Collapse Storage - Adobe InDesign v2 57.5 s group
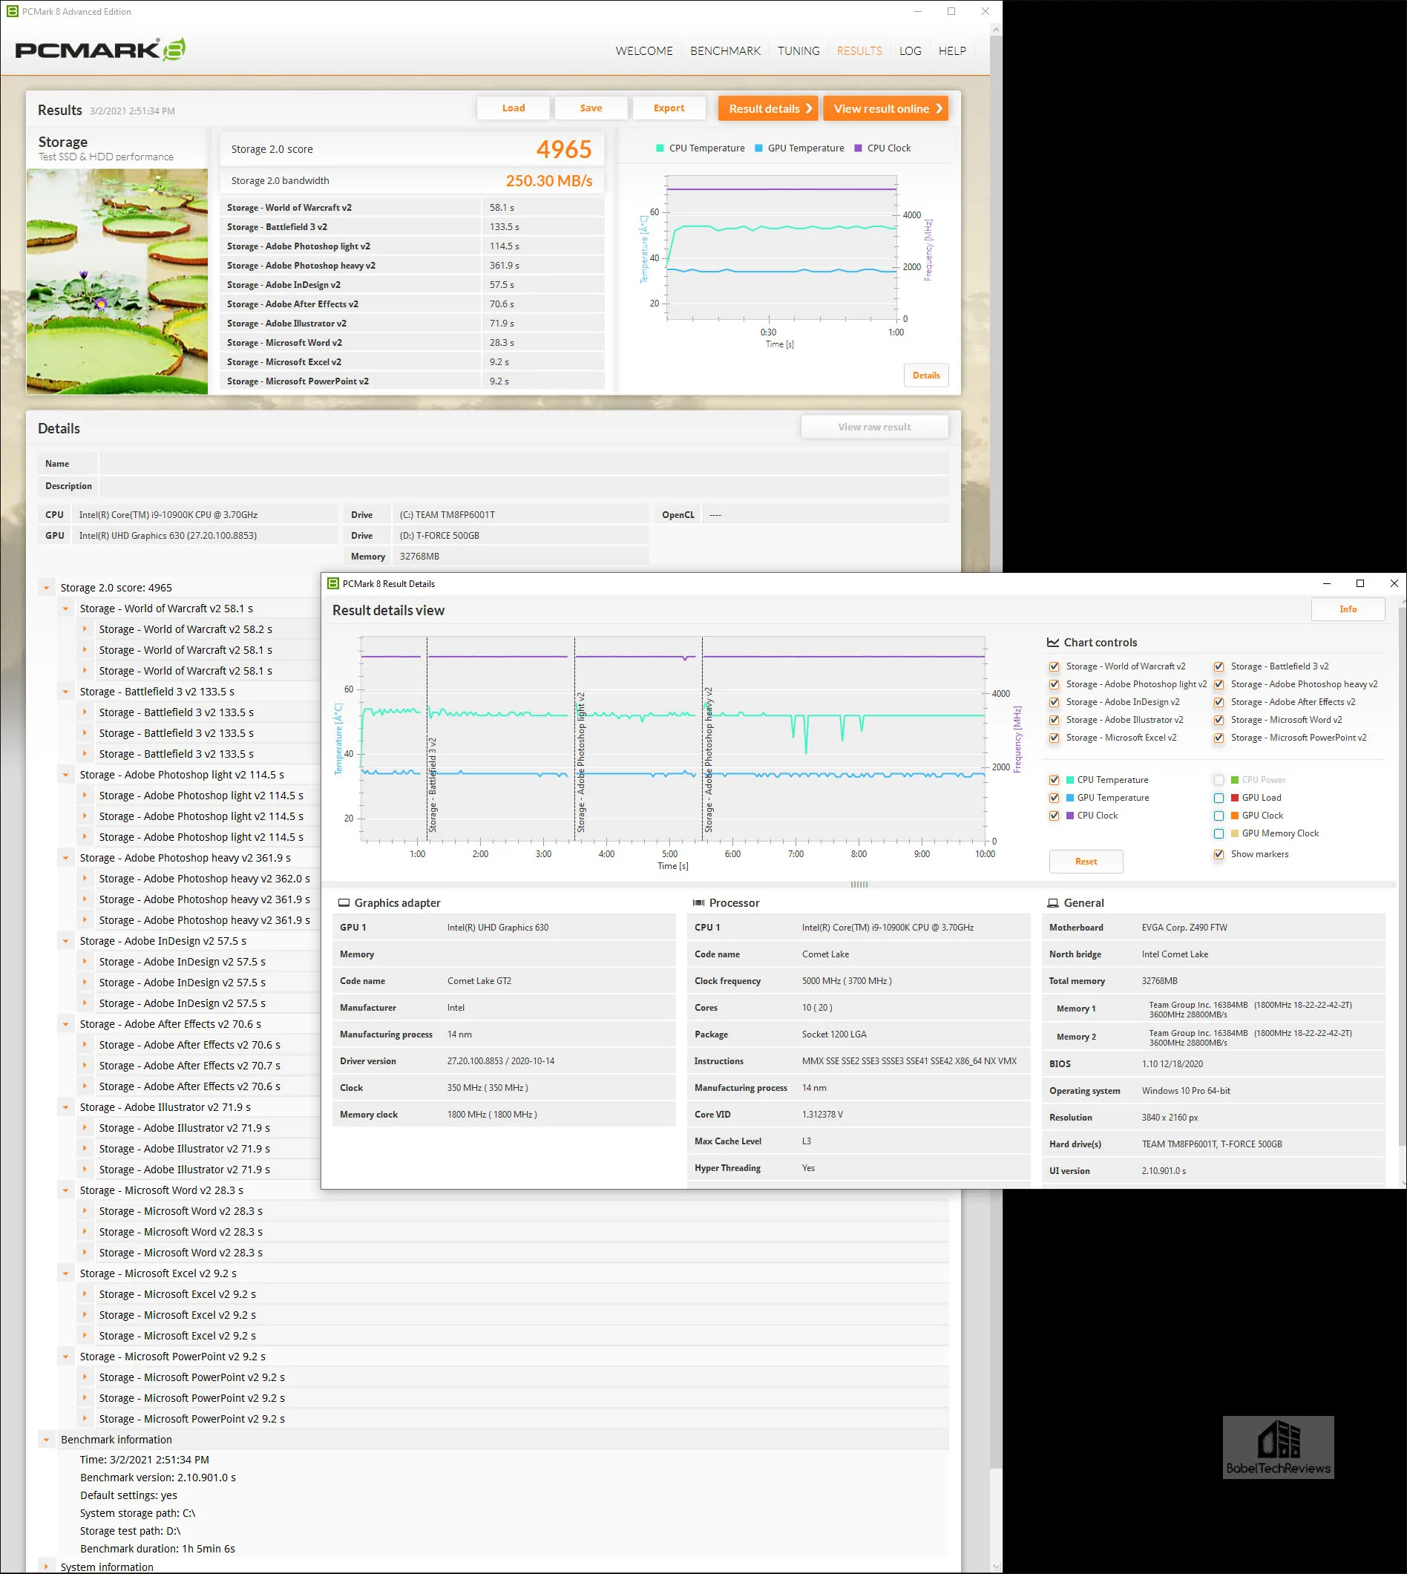Screen dimensions: 1407x1574 click(66, 941)
